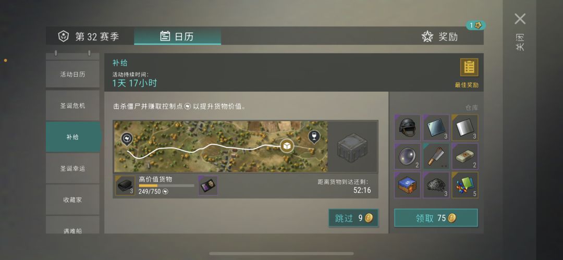Screen dimensions: 563x260
Task: Click the 领取 75 coins button
Action: 436,218
